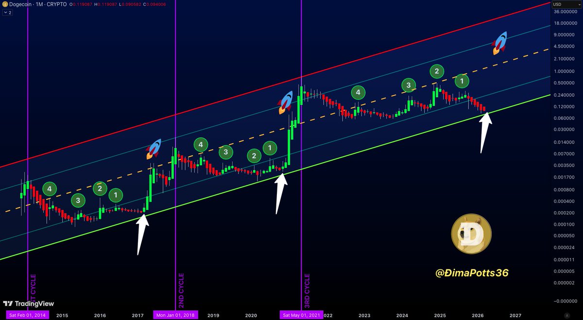Click the 0.001700 price level
583x320 pixels.
[x=565, y=178]
